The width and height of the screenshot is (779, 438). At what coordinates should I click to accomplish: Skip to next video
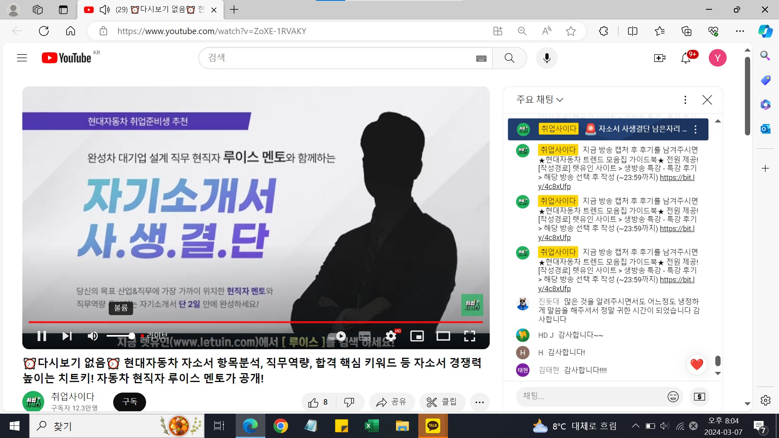click(x=67, y=336)
